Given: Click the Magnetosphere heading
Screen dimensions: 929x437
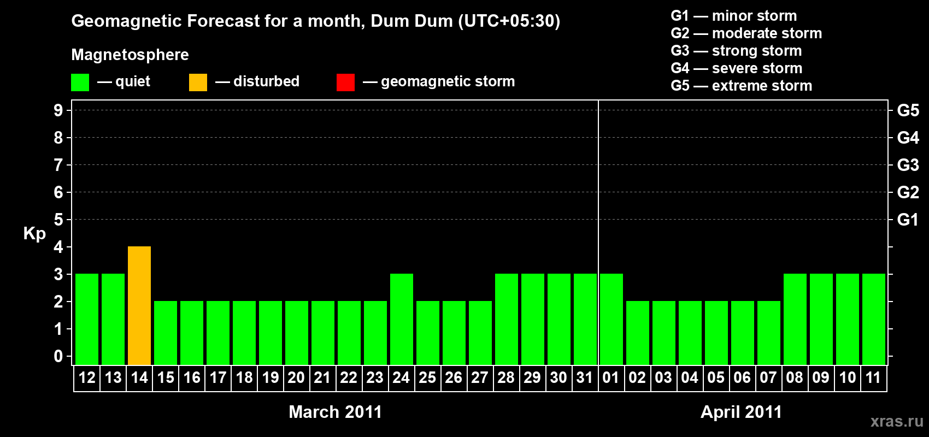Looking at the screenshot, I should click(130, 55).
